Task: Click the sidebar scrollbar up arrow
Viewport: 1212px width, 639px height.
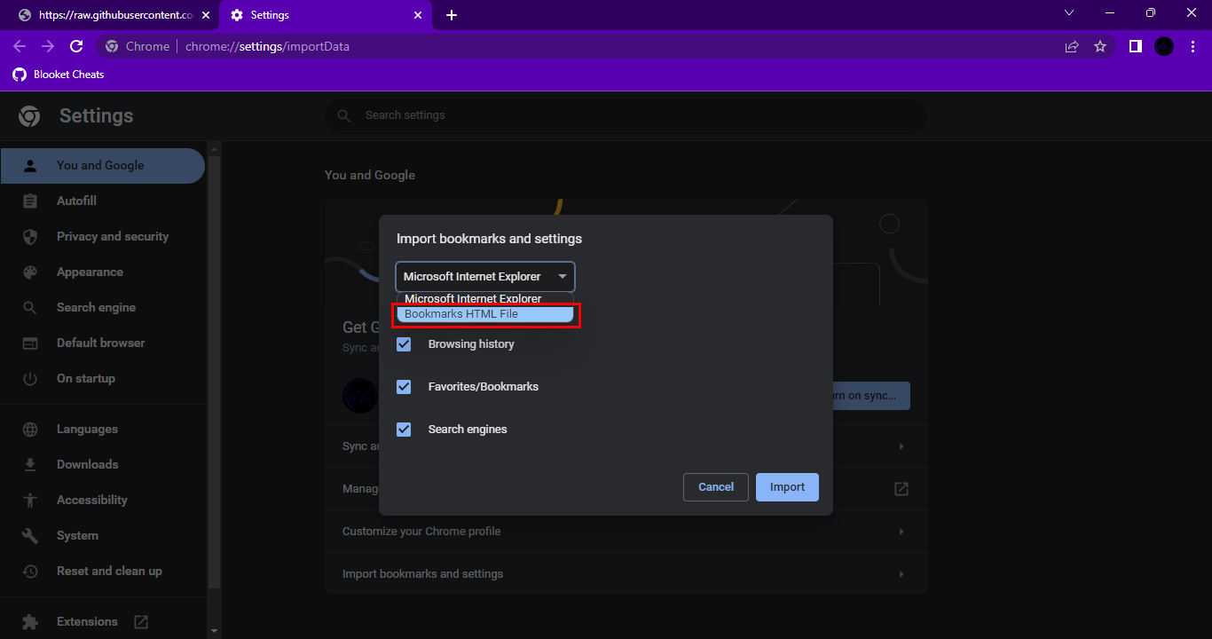Action: [x=214, y=147]
